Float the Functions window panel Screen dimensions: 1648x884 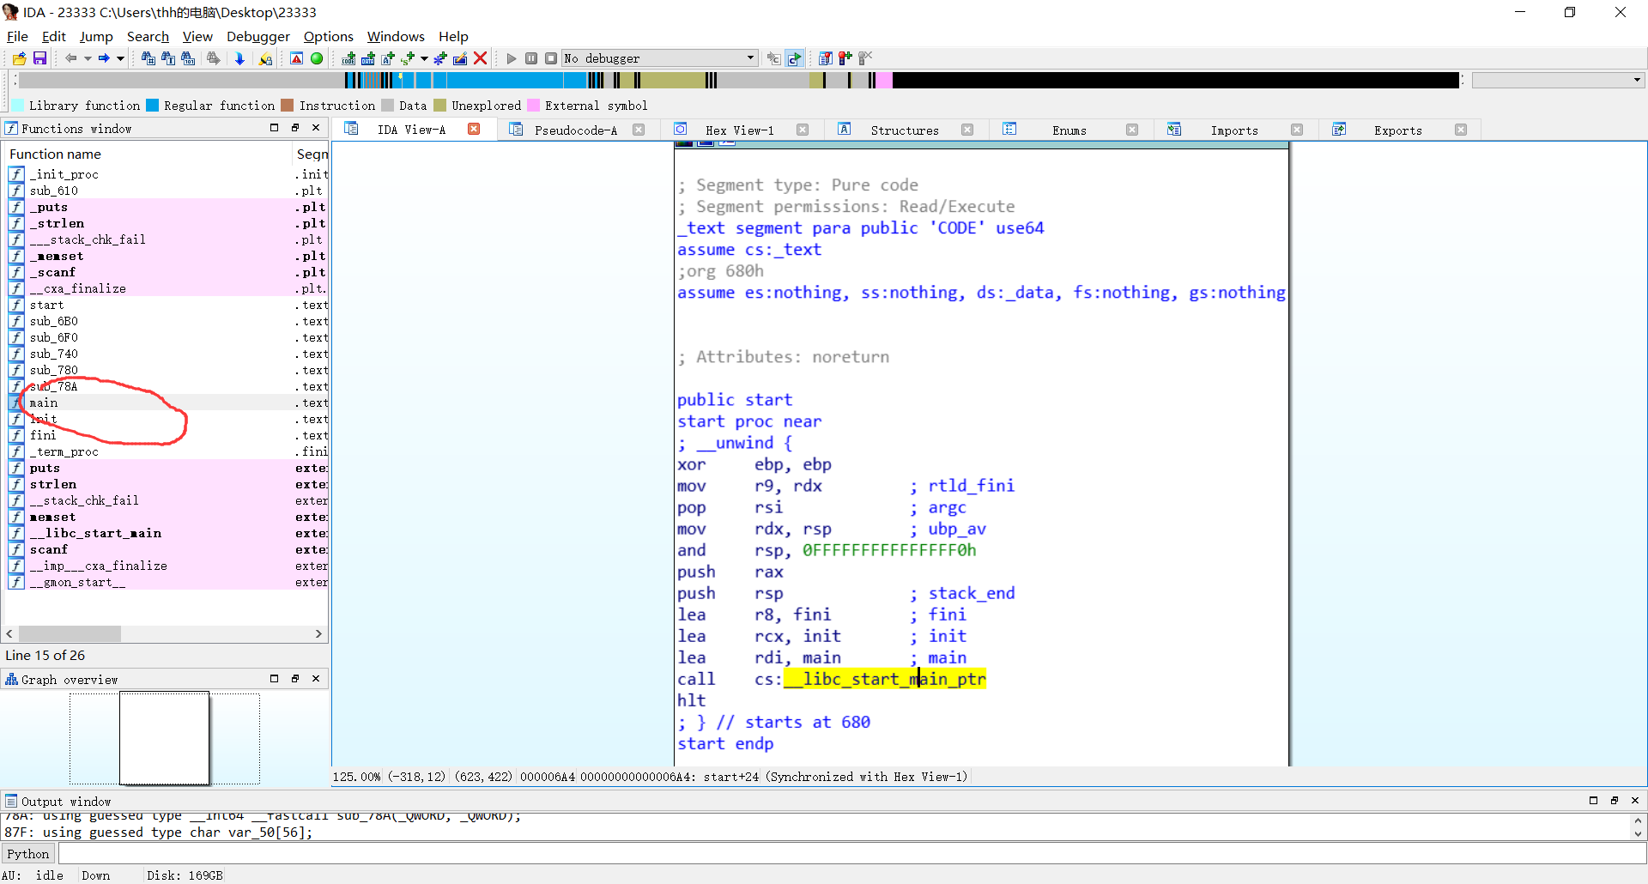[x=295, y=128]
